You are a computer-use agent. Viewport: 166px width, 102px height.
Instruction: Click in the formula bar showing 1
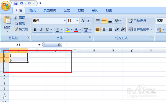tap(114, 45)
